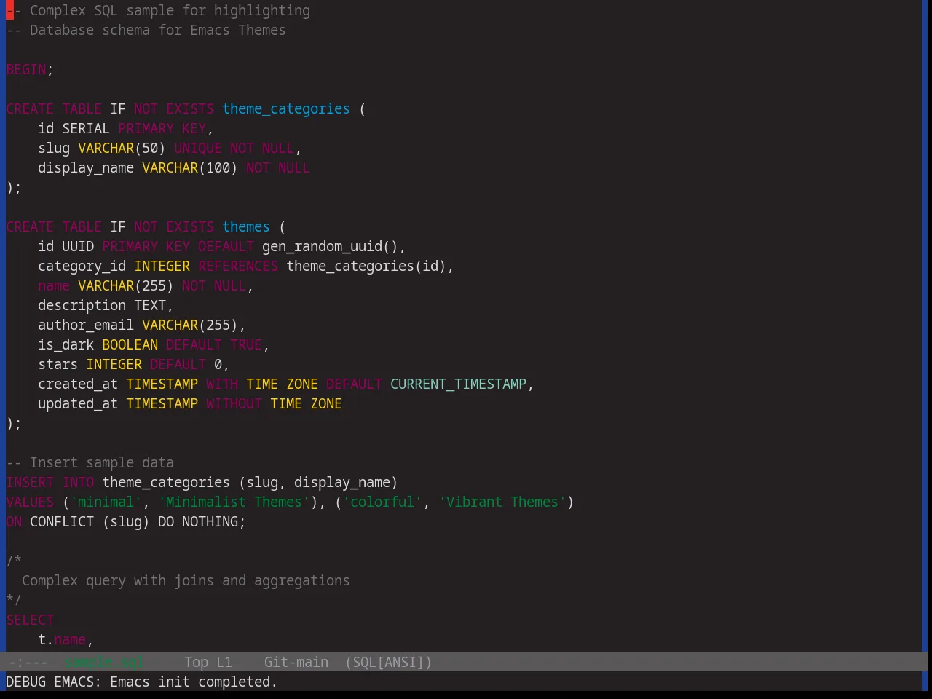
Task: Click the 'description TEXT' line
Action: [106, 306]
